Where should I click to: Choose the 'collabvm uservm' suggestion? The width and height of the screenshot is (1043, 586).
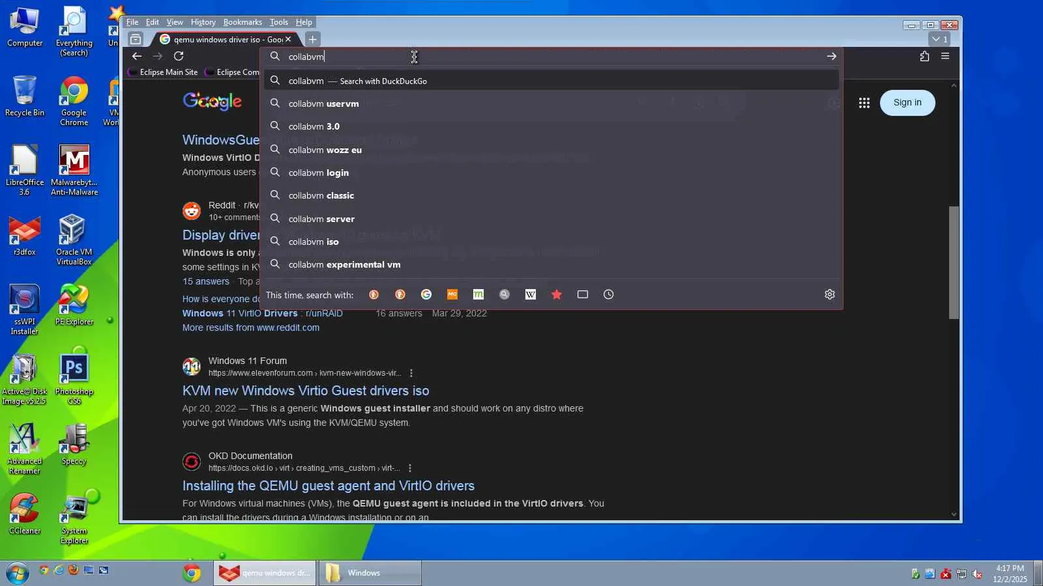(x=551, y=104)
